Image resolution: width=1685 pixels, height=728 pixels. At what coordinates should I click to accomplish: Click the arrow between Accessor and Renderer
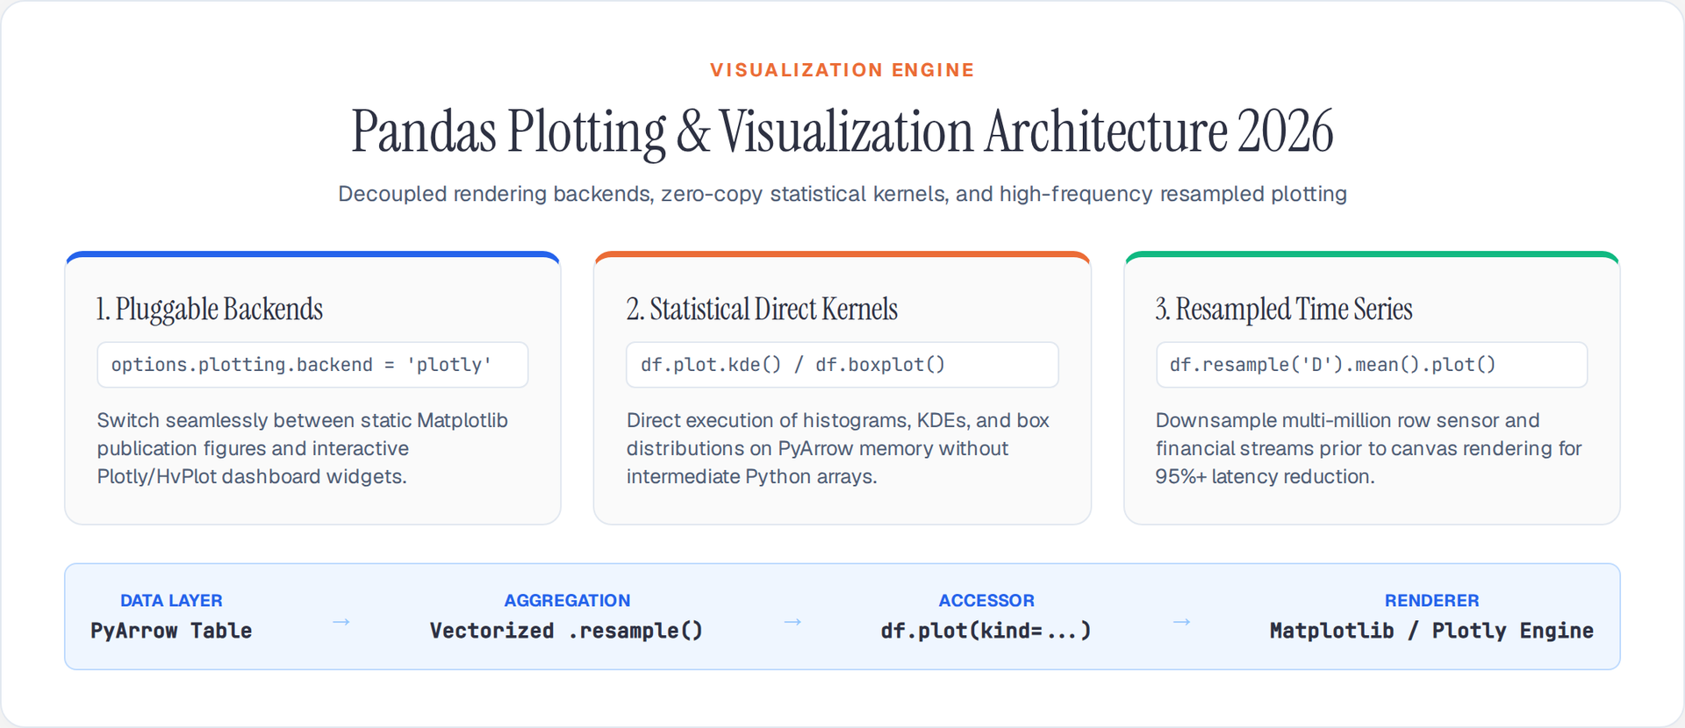click(1181, 622)
